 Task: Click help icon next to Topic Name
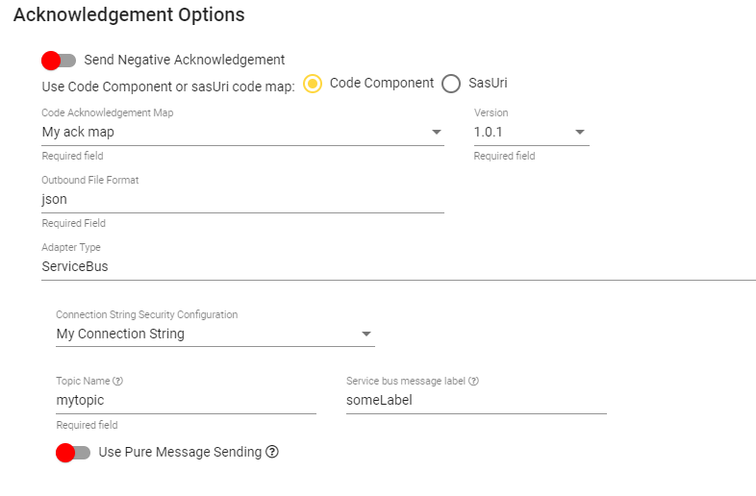click(117, 382)
